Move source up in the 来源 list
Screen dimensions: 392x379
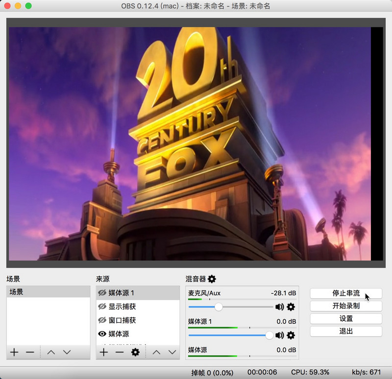[x=156, y=352]
